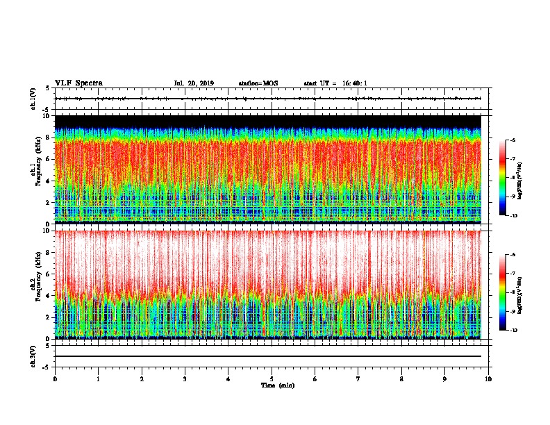The height and width of the screenshot is (425, 550).
Task: Click the ch.2 spectrogram color scale bar
Action: [x=502, y=292]
